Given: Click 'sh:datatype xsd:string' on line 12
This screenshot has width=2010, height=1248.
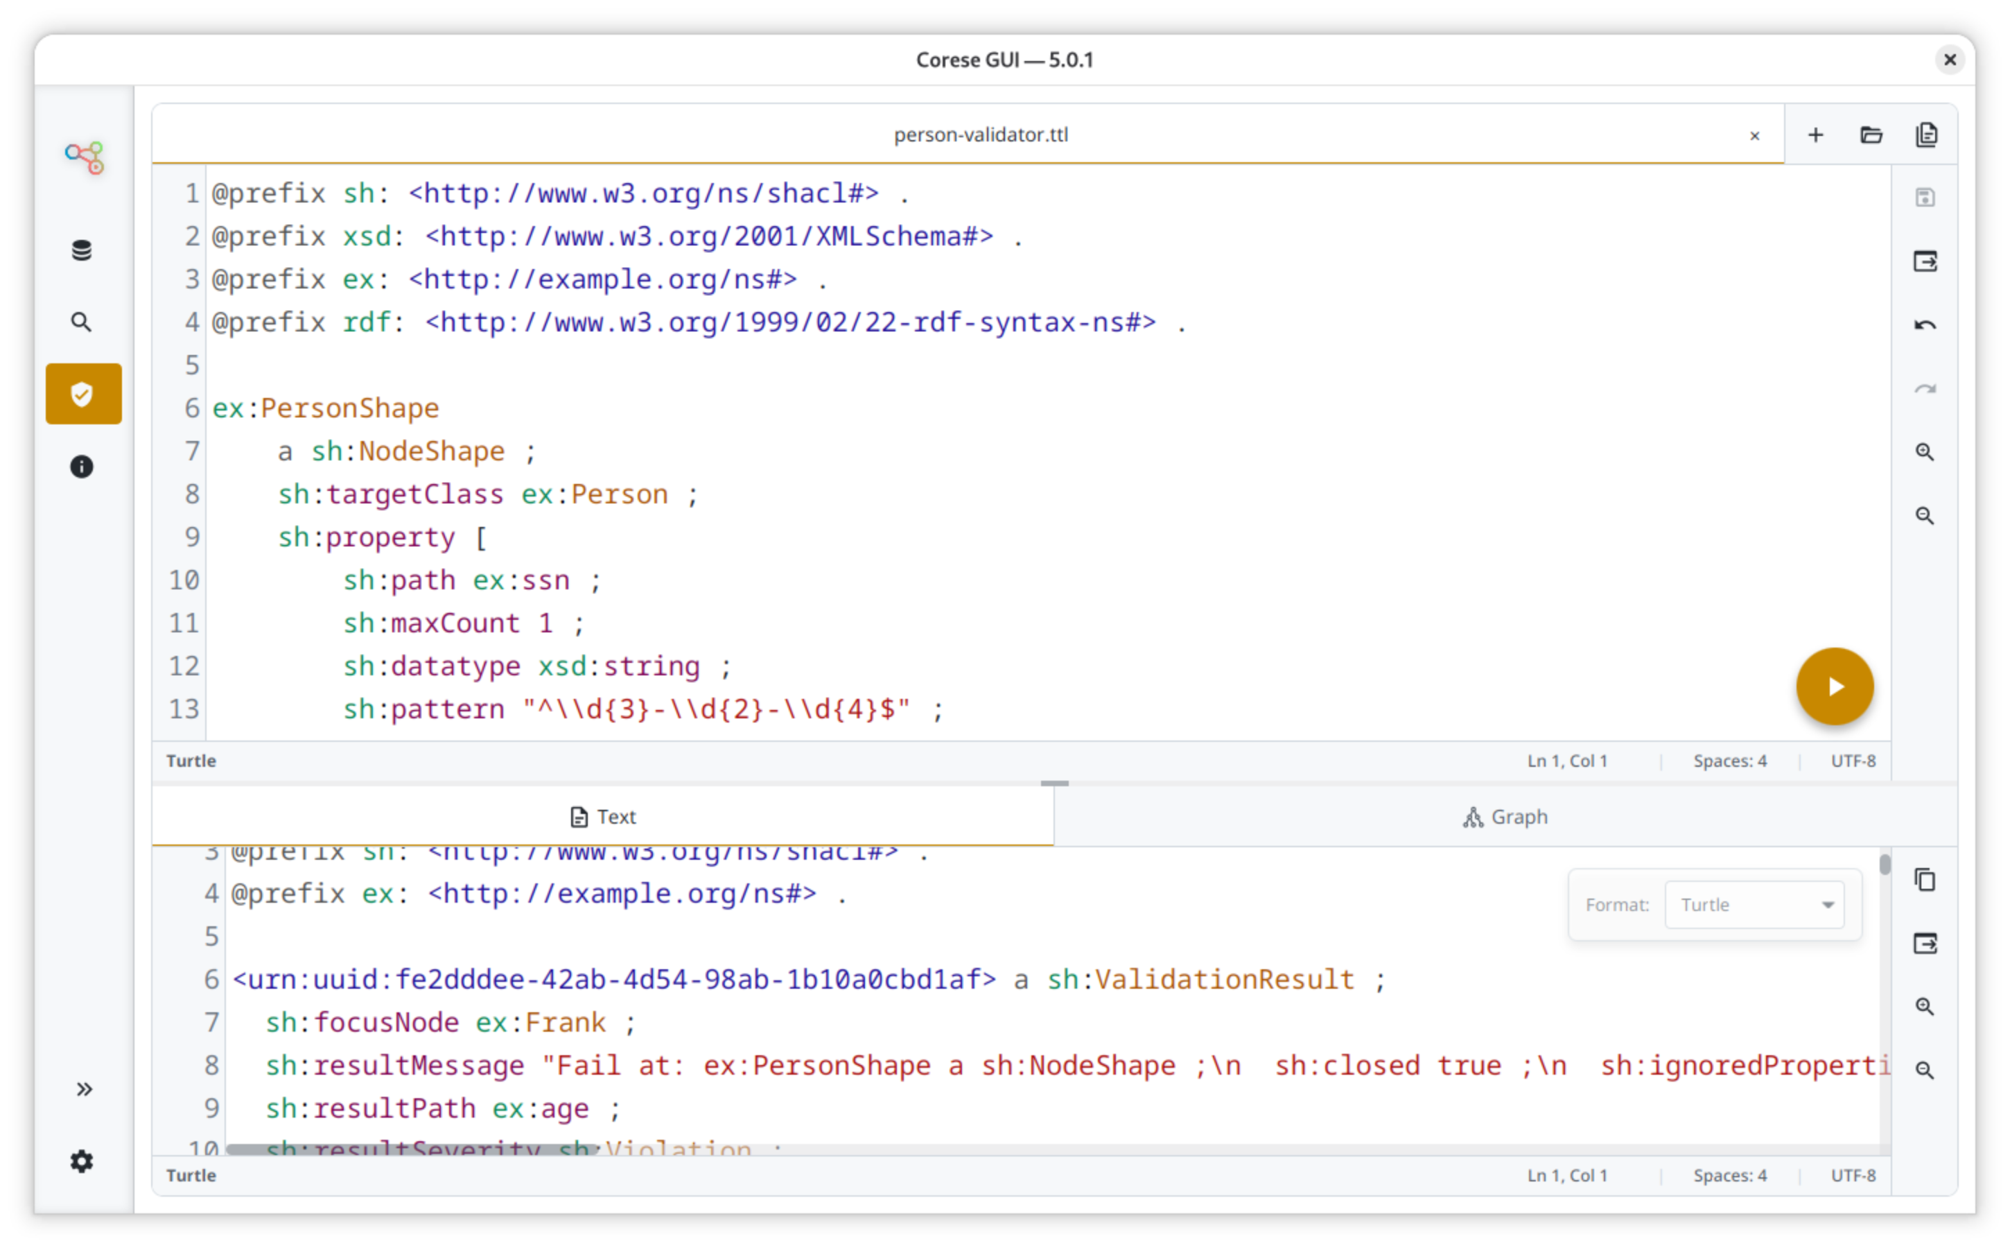Looking at the screenshot, I should (x=521, y=666).
